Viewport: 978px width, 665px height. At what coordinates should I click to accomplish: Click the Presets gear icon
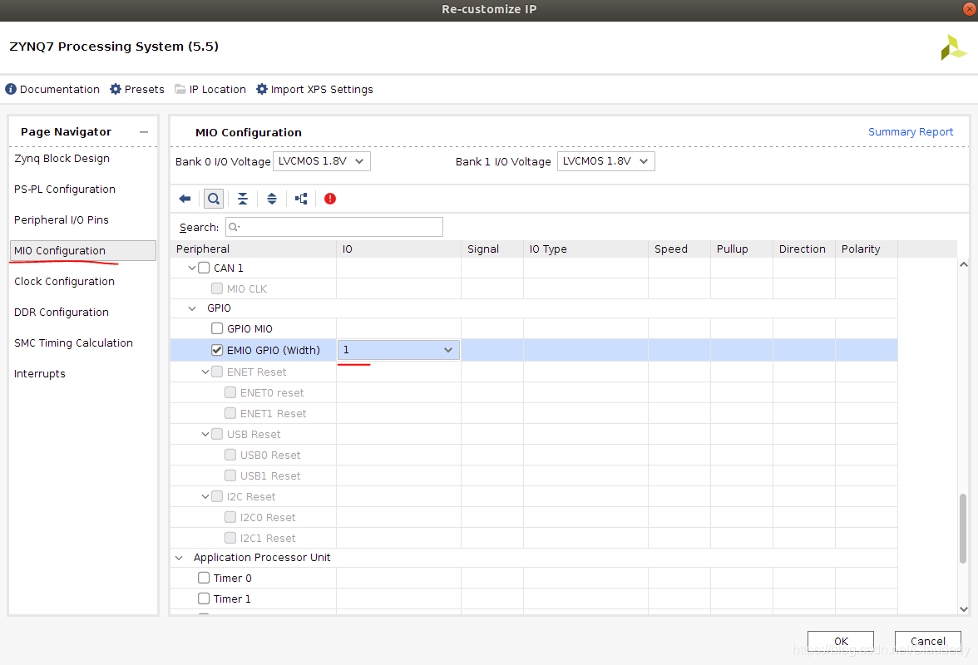coord(116,89)
